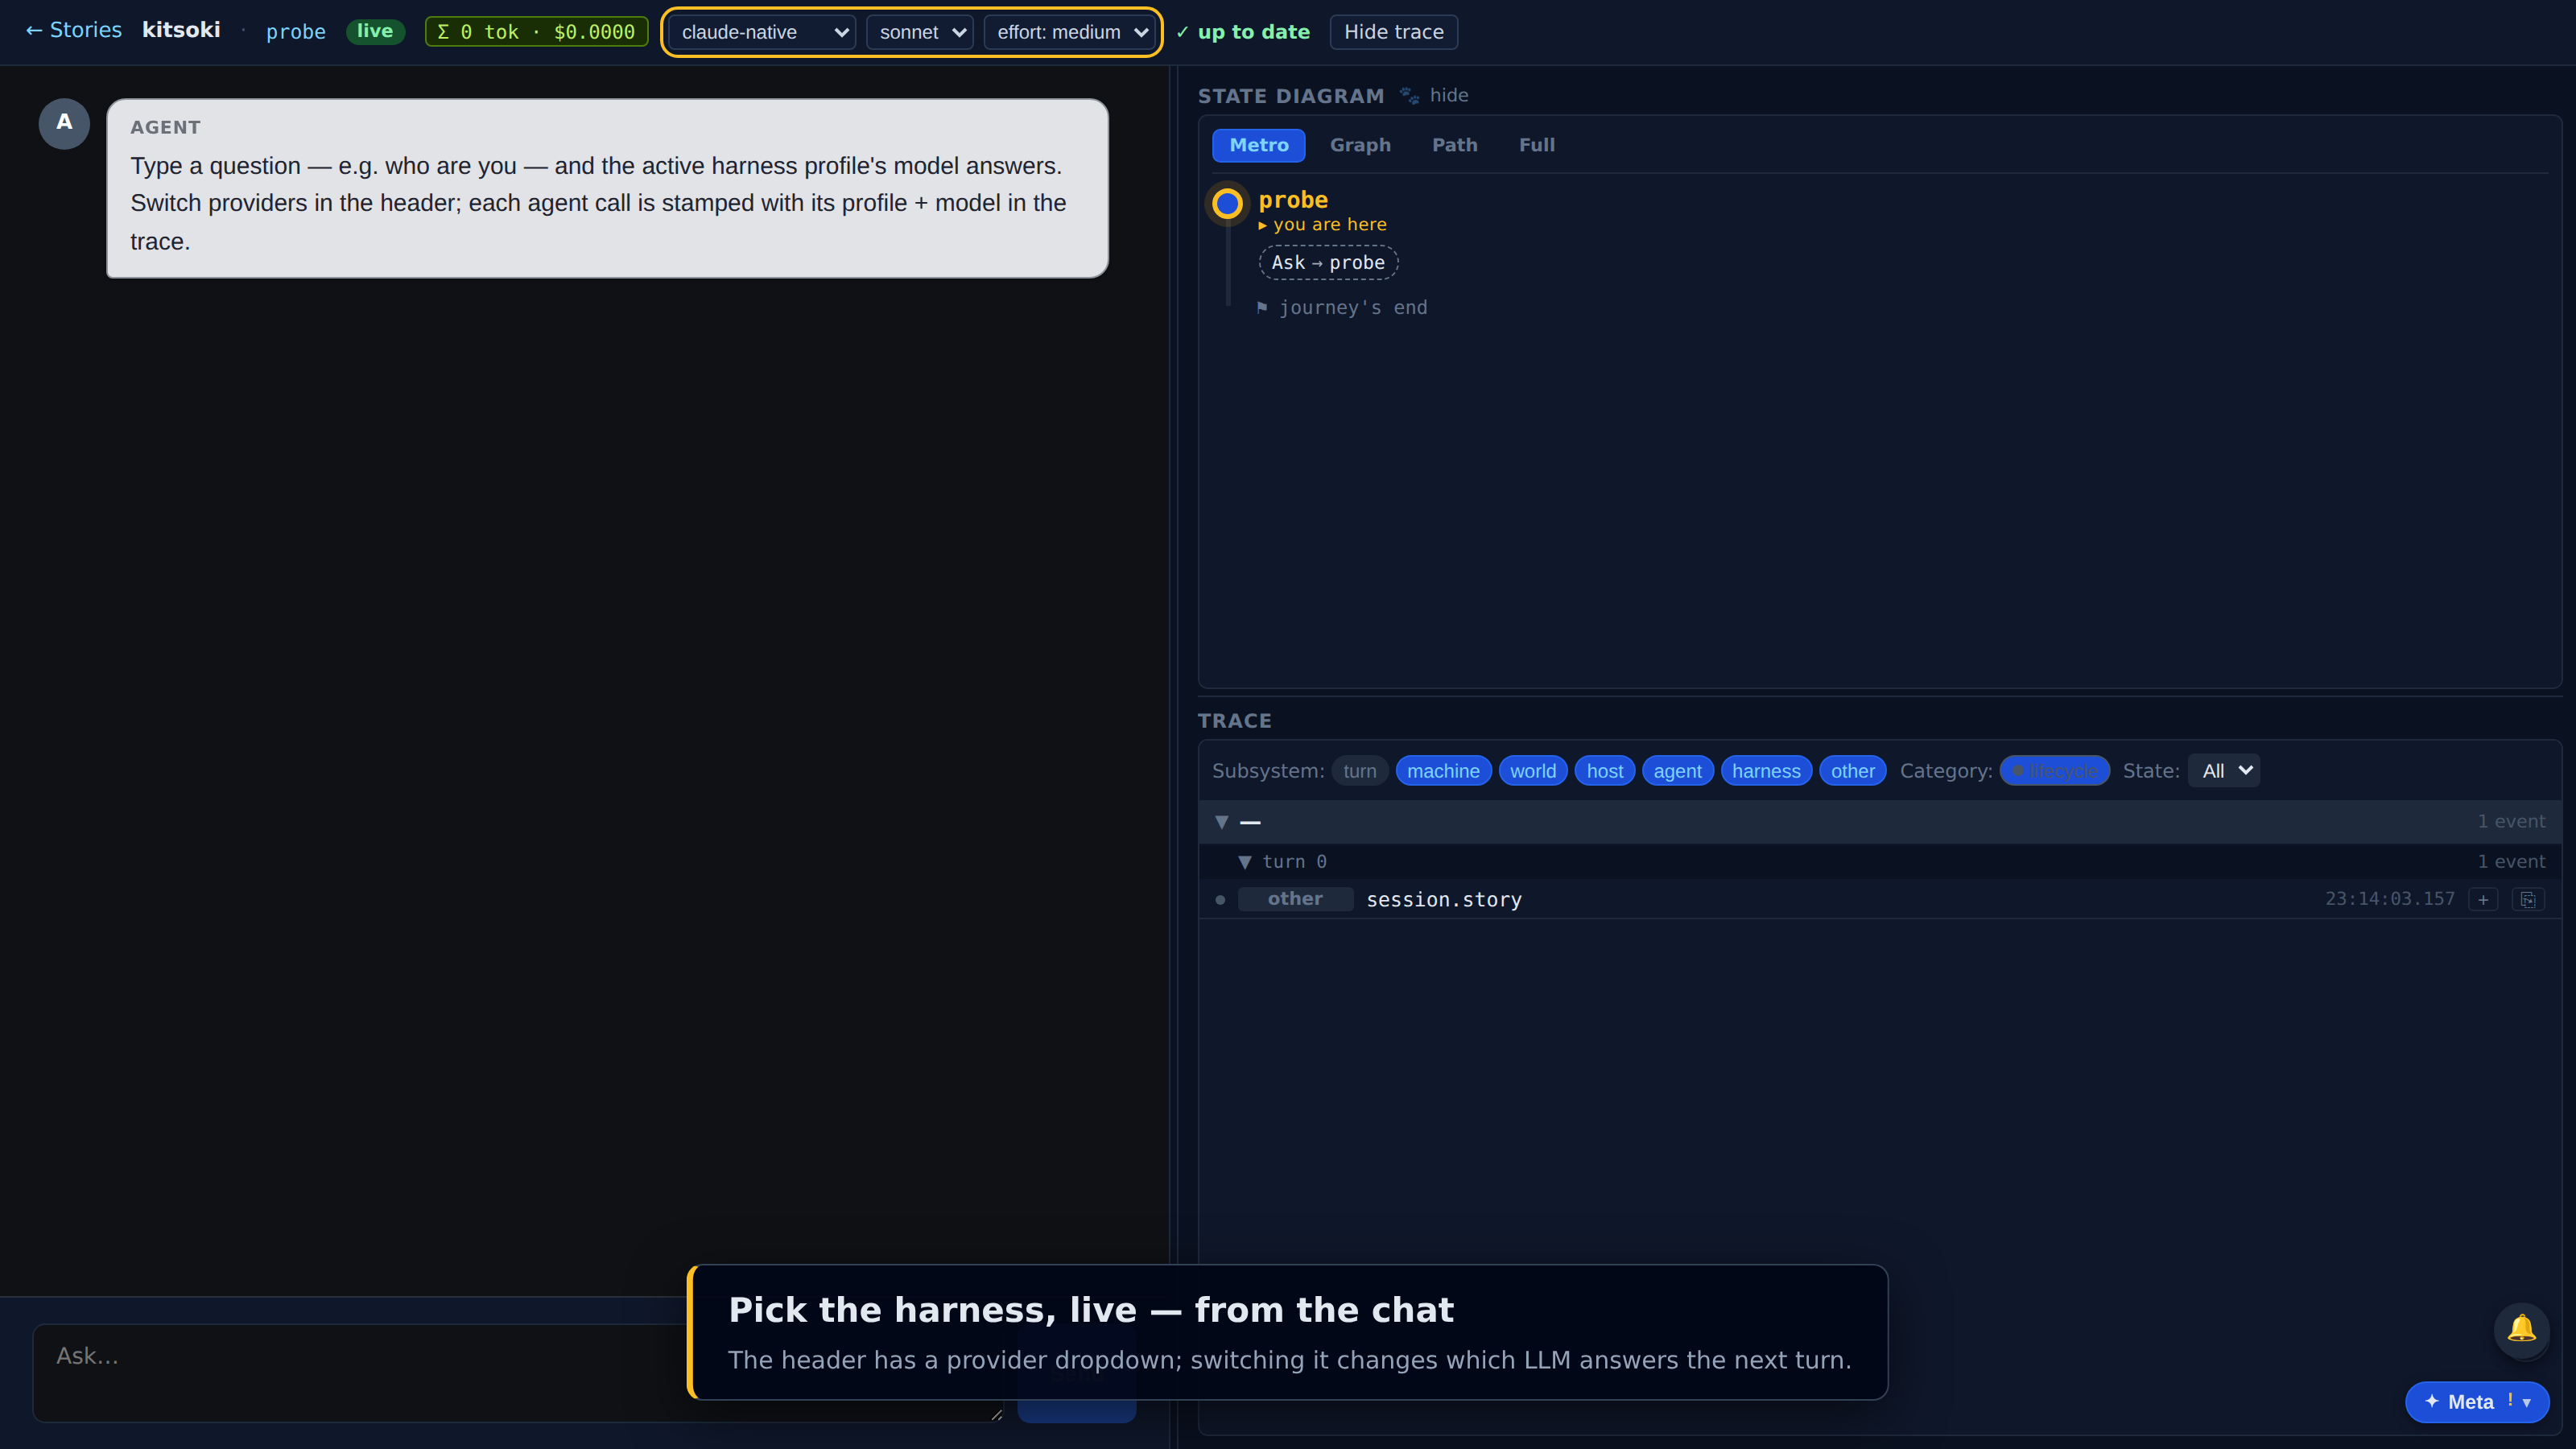Toggle the lifecycle category filter
The image size is (2576, 1449).
(2054, 771)
